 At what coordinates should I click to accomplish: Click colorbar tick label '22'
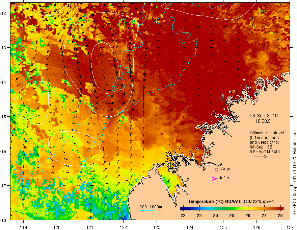[x=183, y=216]
